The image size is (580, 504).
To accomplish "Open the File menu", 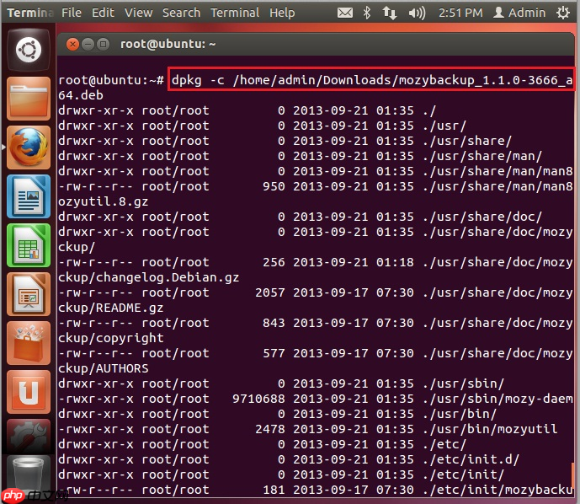I will click(x=72, y=13).
